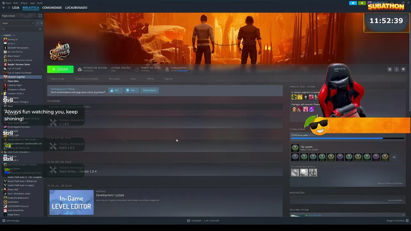Switch to the COMUNIDADE tab
411x231 pixels.
52,8
